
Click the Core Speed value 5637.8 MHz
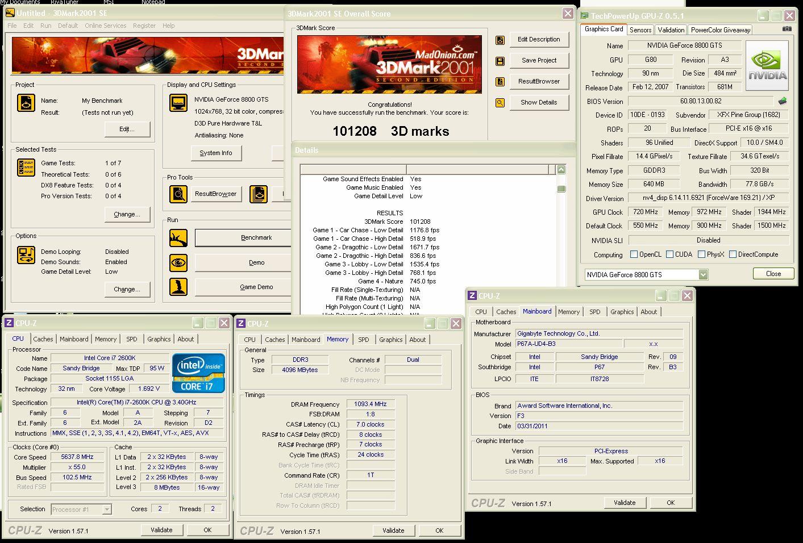pyautogui.click(x=77, y=457)
